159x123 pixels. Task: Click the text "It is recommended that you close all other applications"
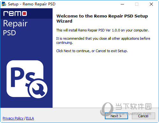click(98, 38)
